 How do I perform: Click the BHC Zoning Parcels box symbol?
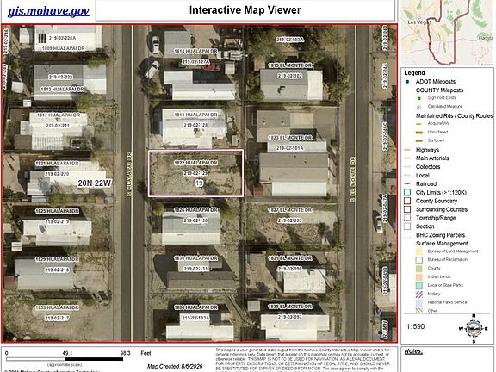pos(407,235)
